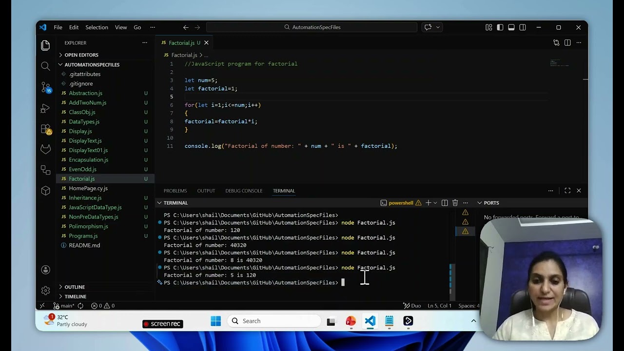Open the compare changes icon in the editor toolbar

[556, 43]
